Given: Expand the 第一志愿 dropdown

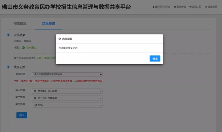Looking at the screenshot, I should tap(67, 91).
